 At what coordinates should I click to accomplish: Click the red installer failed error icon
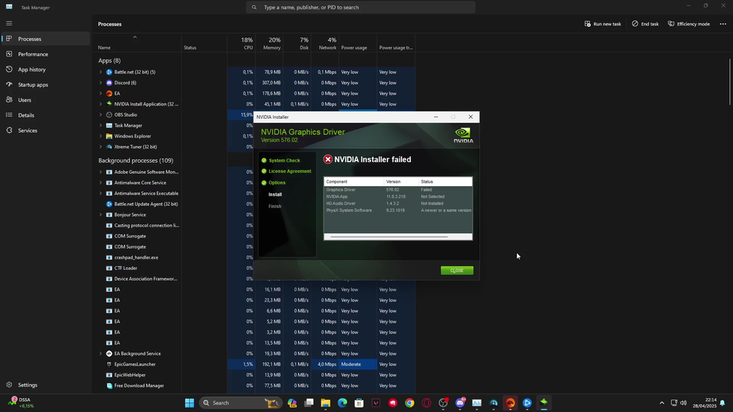point(328,159)
